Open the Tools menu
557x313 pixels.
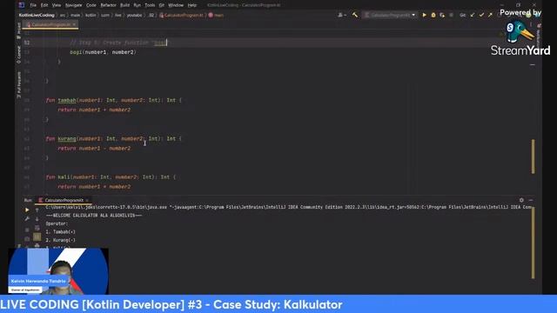point(150,5)
